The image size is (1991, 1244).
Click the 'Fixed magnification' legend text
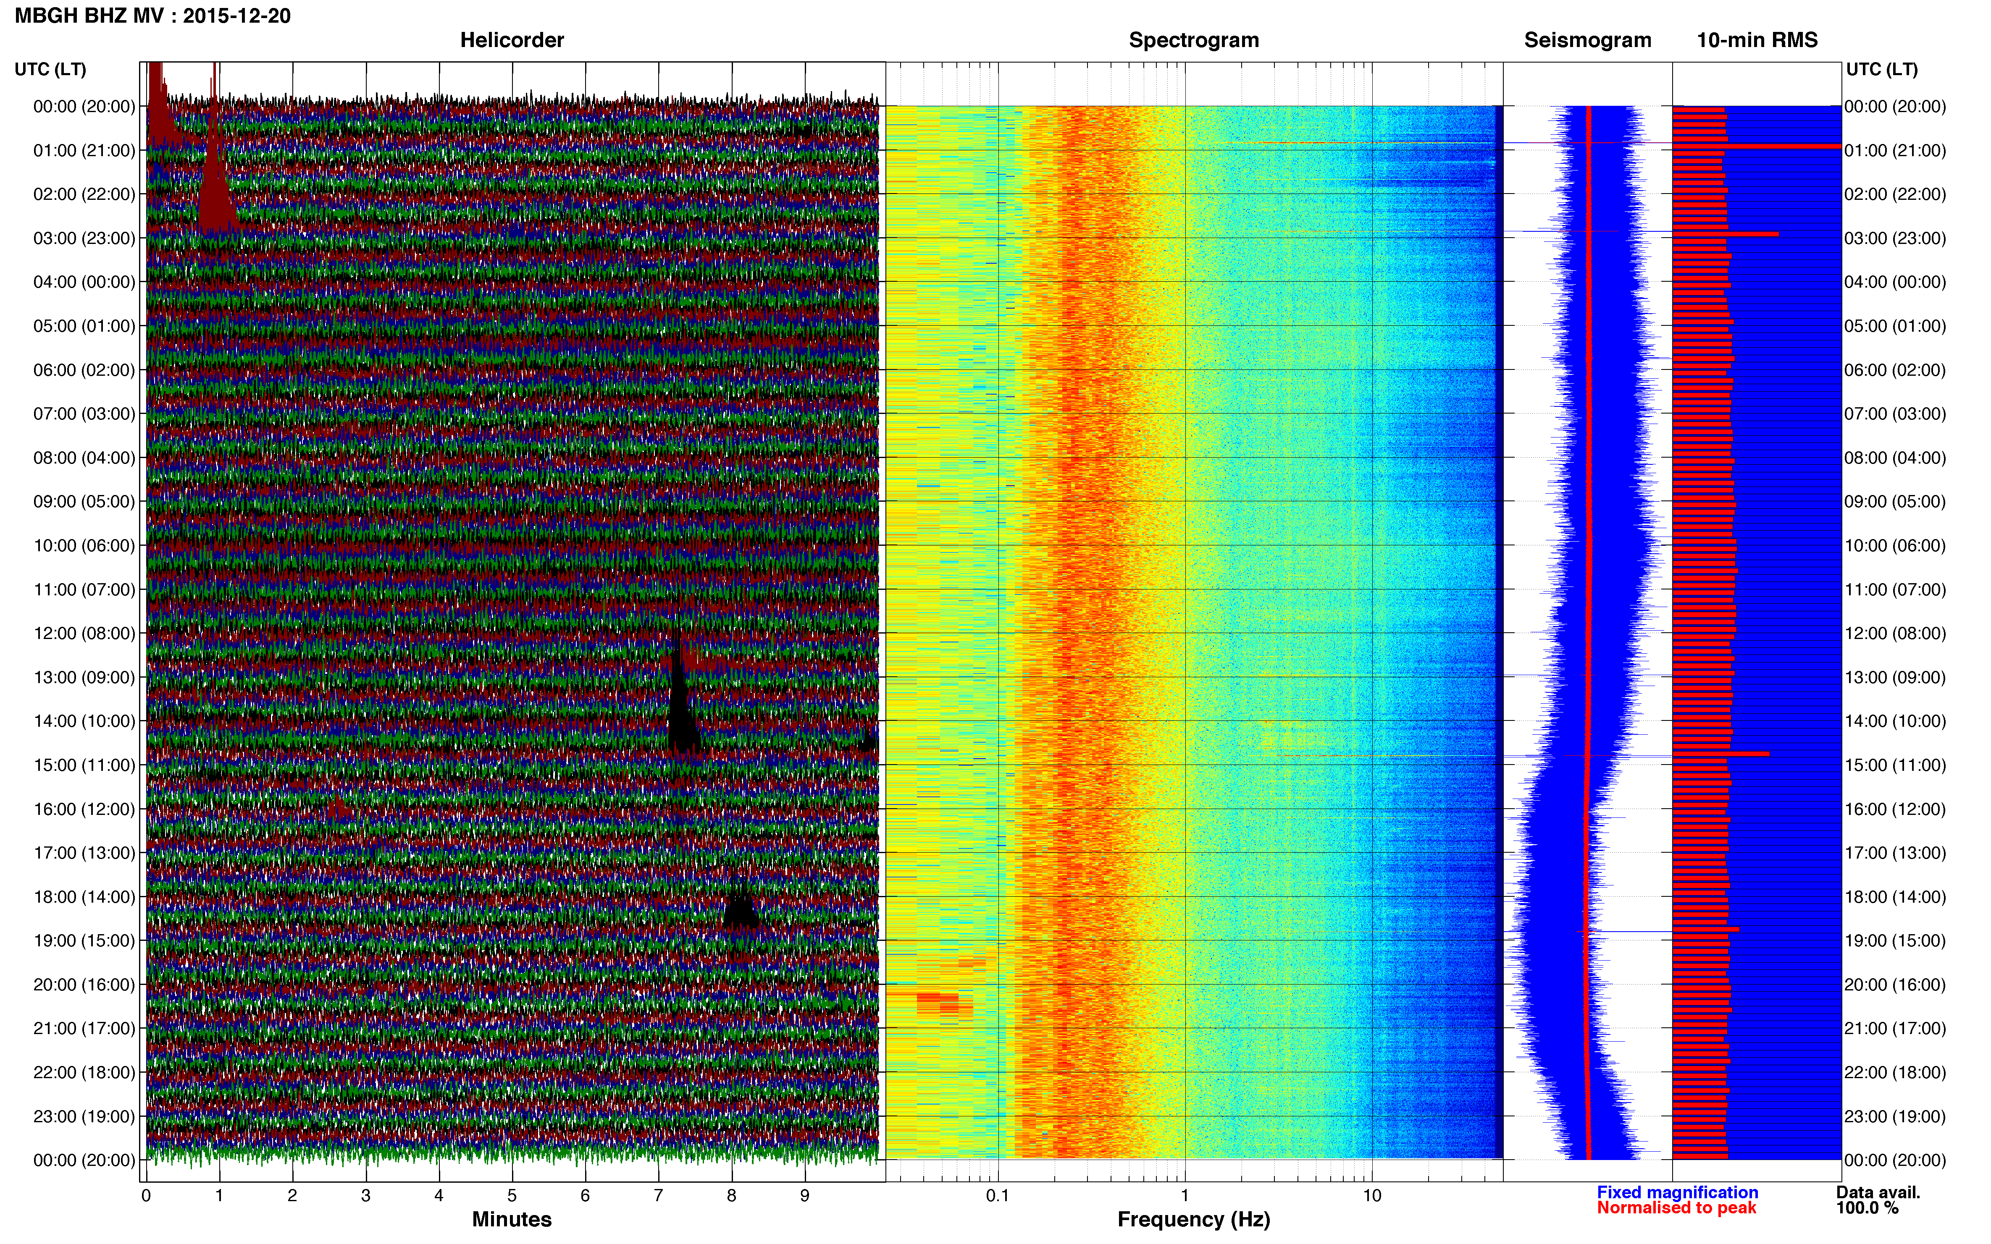(1677, 1192)
